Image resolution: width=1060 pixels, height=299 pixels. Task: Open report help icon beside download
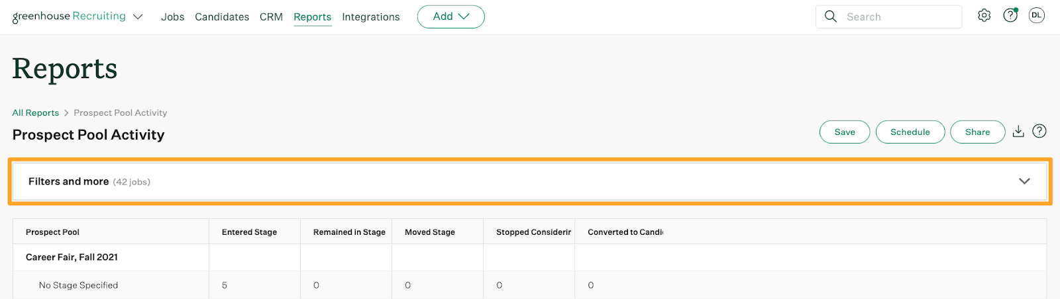pos(1039,131)
